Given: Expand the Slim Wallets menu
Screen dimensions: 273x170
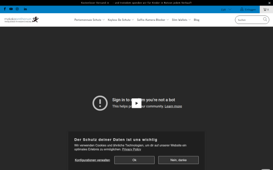Looking at the screenshot, I should (x=181, y=20).
